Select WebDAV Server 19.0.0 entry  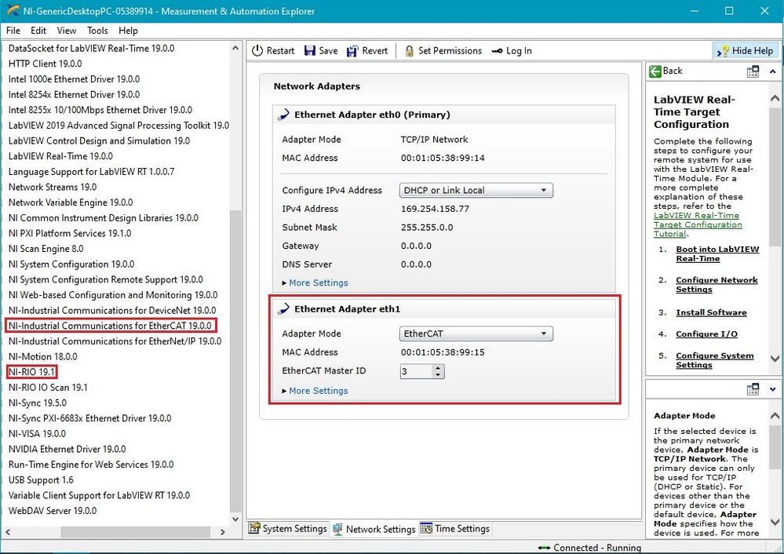53,511
